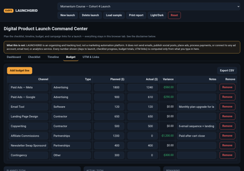Edit planned amount 300 for Contingency

click(109, 155)
